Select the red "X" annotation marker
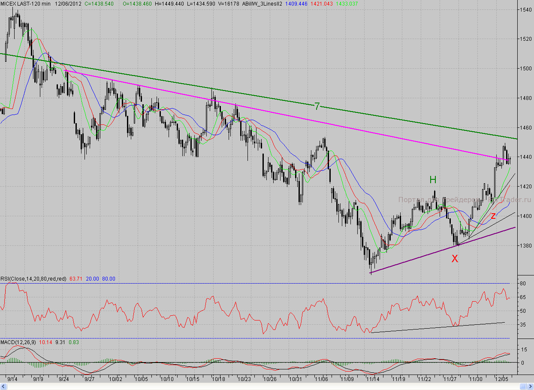This screenshot has width=534, height=390. pyautogui.click(x=455, y=258)
